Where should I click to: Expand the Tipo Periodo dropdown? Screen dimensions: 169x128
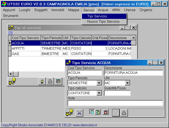[99, 83]
